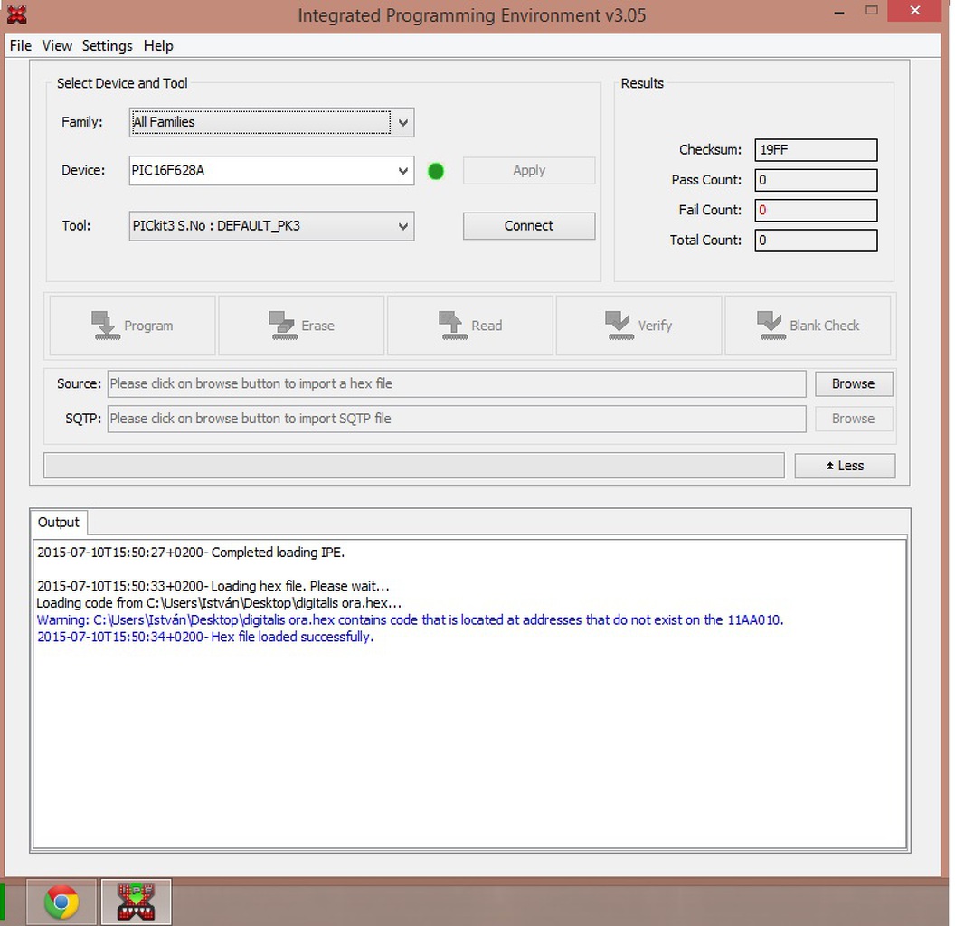The image size is (955, 926).
Task: Collapse the output with Less button
Action: click(845, 466)
